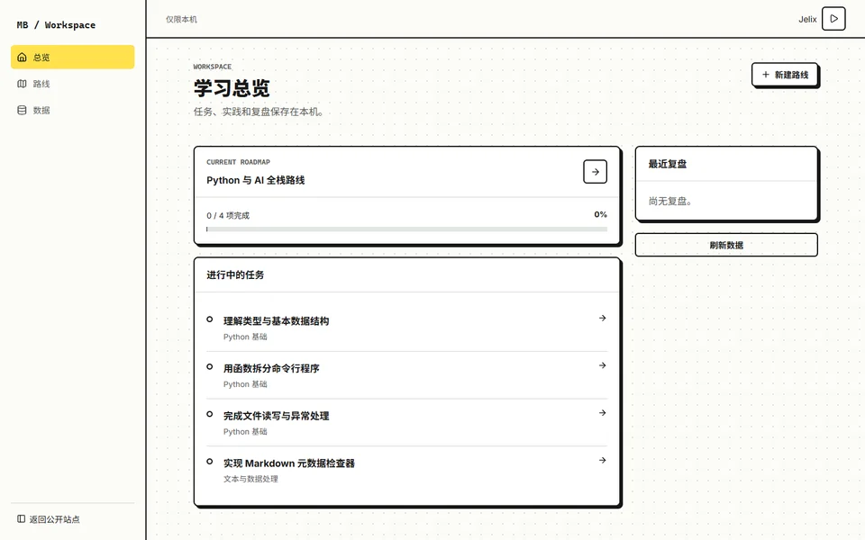Click the 新建路线 button
Viewport: 865px width, 540px height.
pyautogui.click(x=785, y=75)
